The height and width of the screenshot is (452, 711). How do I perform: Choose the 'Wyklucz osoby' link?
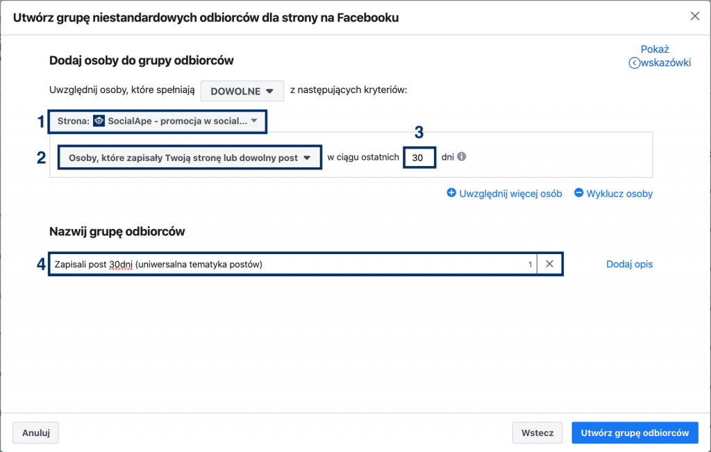click(x=619, y=194)
